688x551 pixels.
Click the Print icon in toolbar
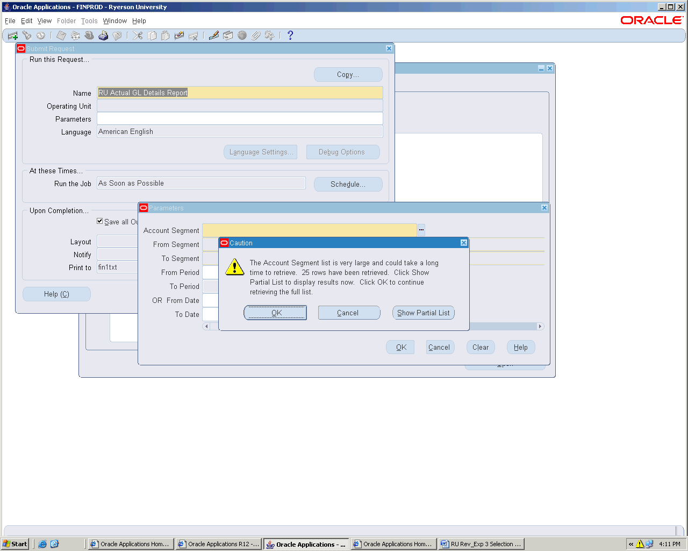[x=103, y=36]
